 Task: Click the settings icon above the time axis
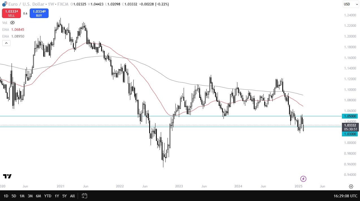[351, 186]
